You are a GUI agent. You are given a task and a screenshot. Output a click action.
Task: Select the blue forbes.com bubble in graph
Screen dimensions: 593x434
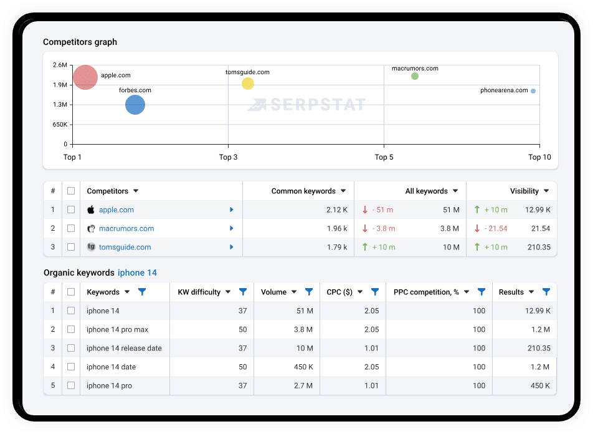[135, 105]
